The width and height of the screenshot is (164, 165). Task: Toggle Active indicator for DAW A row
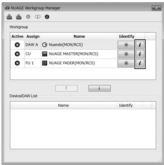click(x=17, y=45)
